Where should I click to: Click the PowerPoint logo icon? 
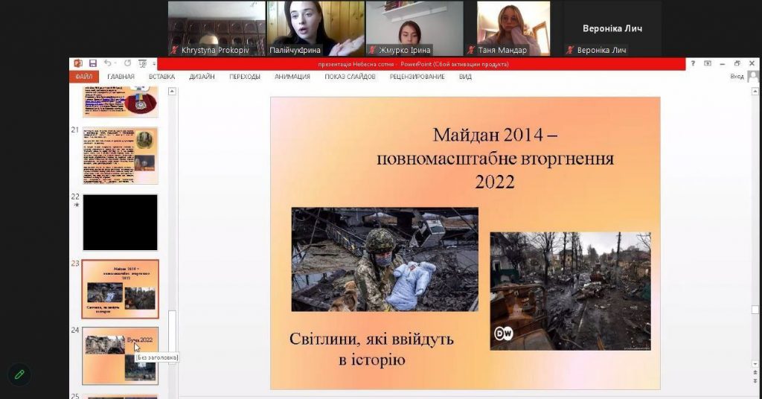point(78,64)
